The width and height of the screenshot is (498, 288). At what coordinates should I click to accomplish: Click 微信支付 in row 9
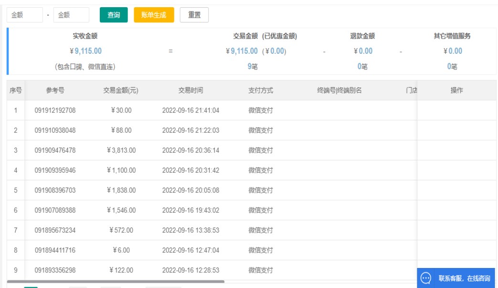coord(261,270)
